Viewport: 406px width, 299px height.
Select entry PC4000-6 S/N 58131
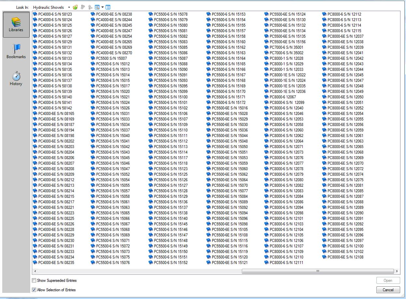(x=55, y=48)
